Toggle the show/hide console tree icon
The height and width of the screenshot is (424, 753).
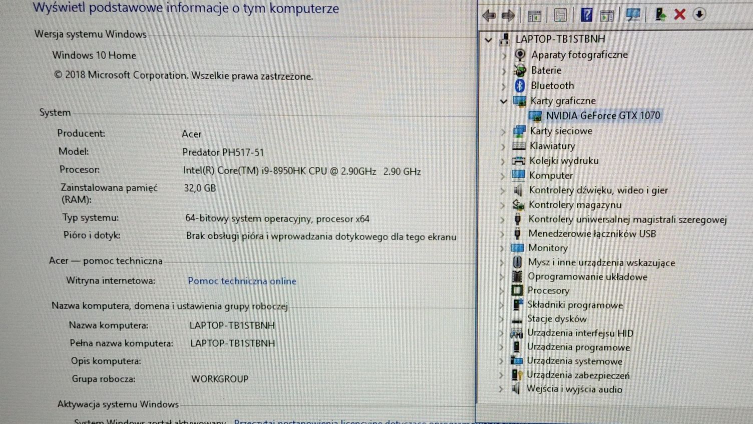point(534,15)
